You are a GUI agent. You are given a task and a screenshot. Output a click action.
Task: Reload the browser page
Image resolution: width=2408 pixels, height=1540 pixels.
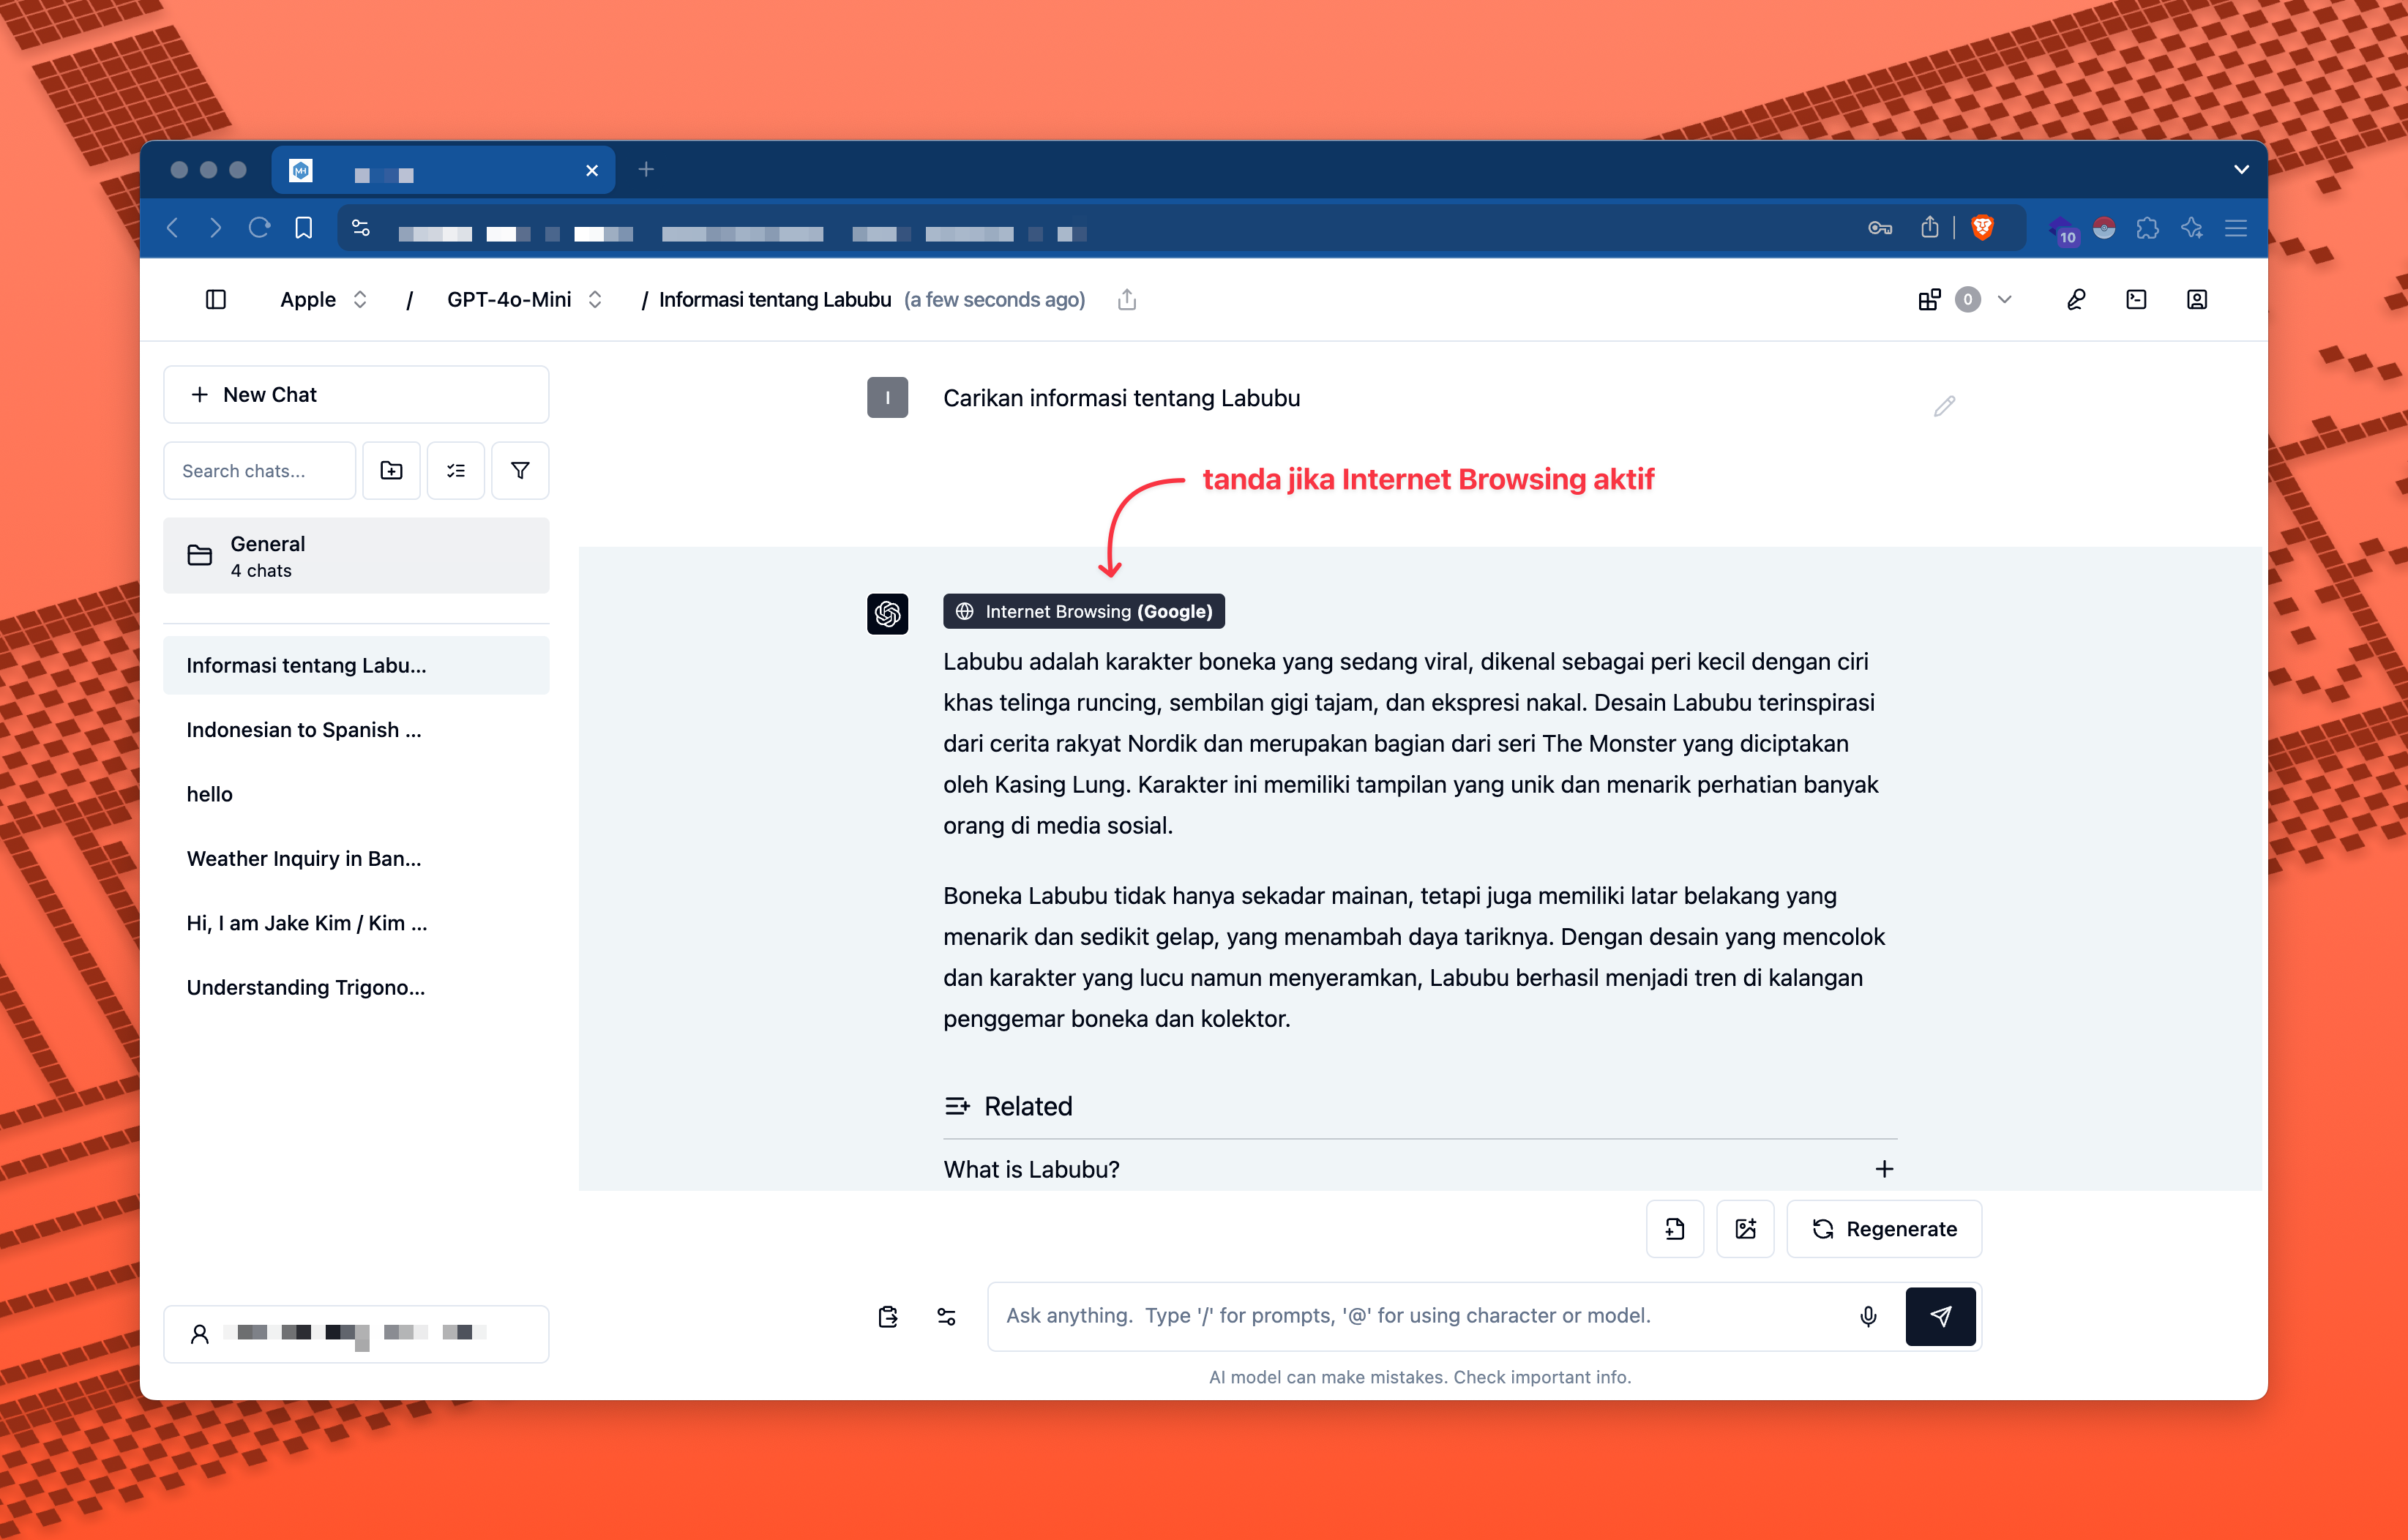pos(259,228)
